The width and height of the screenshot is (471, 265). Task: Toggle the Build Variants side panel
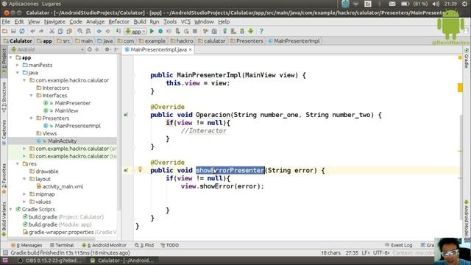pyautogui.click(x=4, y=219)
